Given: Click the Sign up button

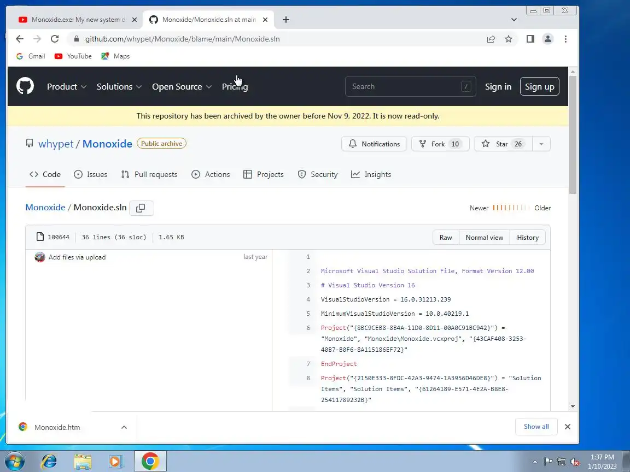Looking at the screenshot, I should click(x=540, y=86).
